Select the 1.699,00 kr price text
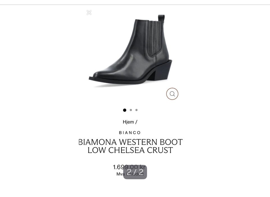The width and height of the screenshot is (270, 197). tap(129, 167)
